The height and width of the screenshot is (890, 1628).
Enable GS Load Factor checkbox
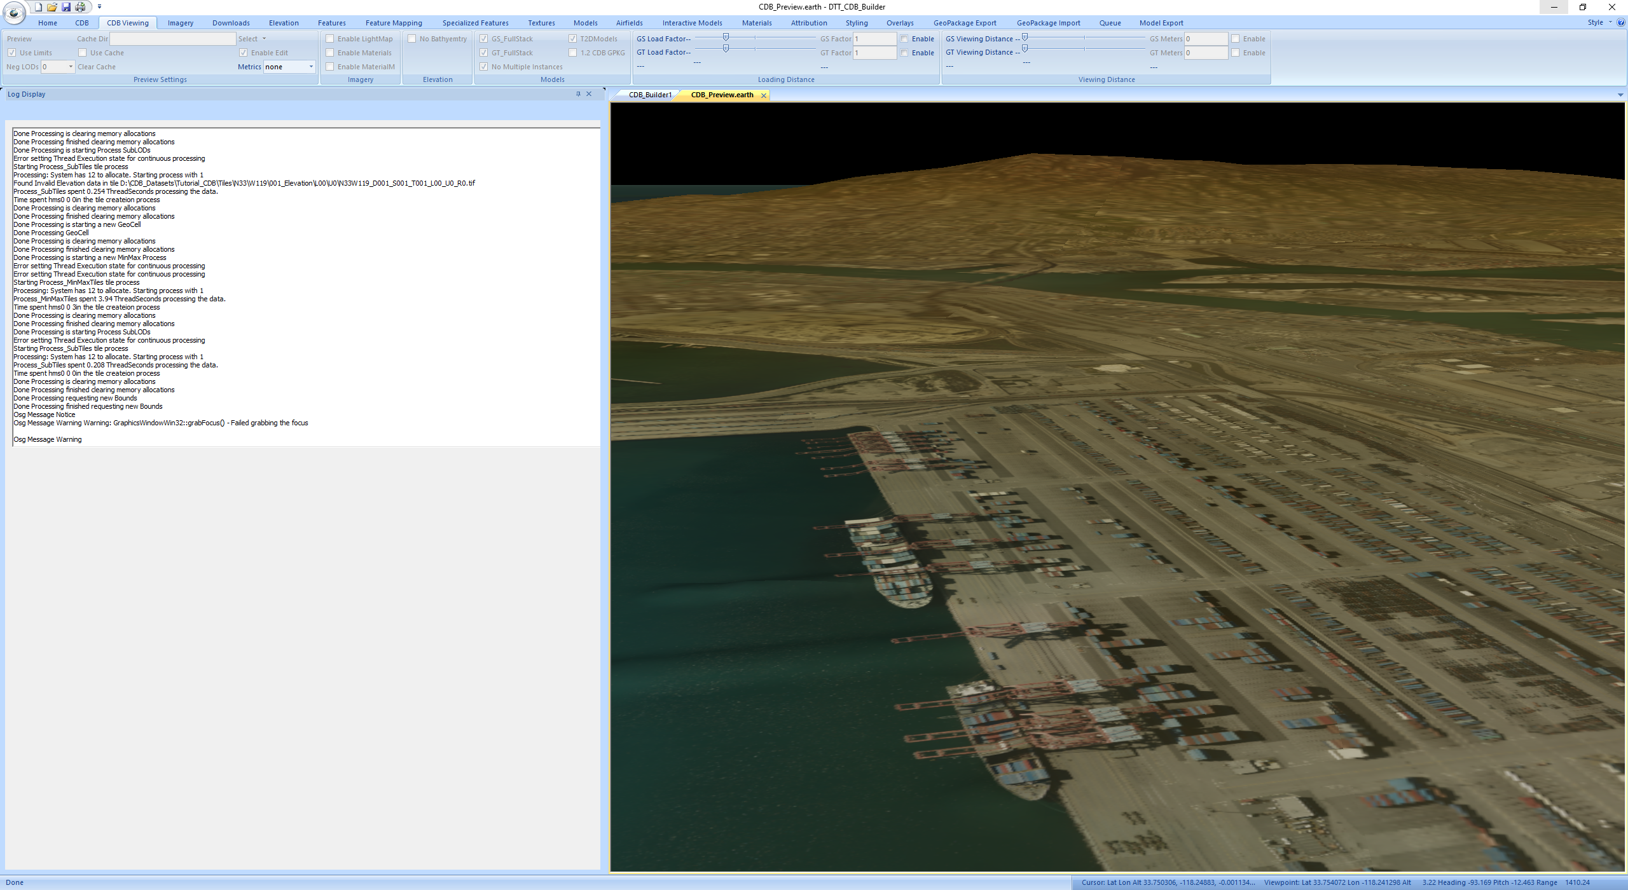click(x=904, y=39)
